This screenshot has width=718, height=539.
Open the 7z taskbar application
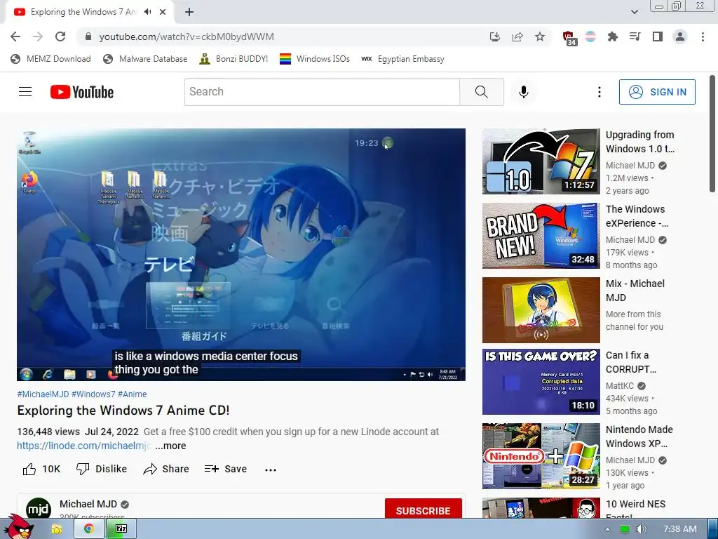pyautogui.click(x=121, y=529)
